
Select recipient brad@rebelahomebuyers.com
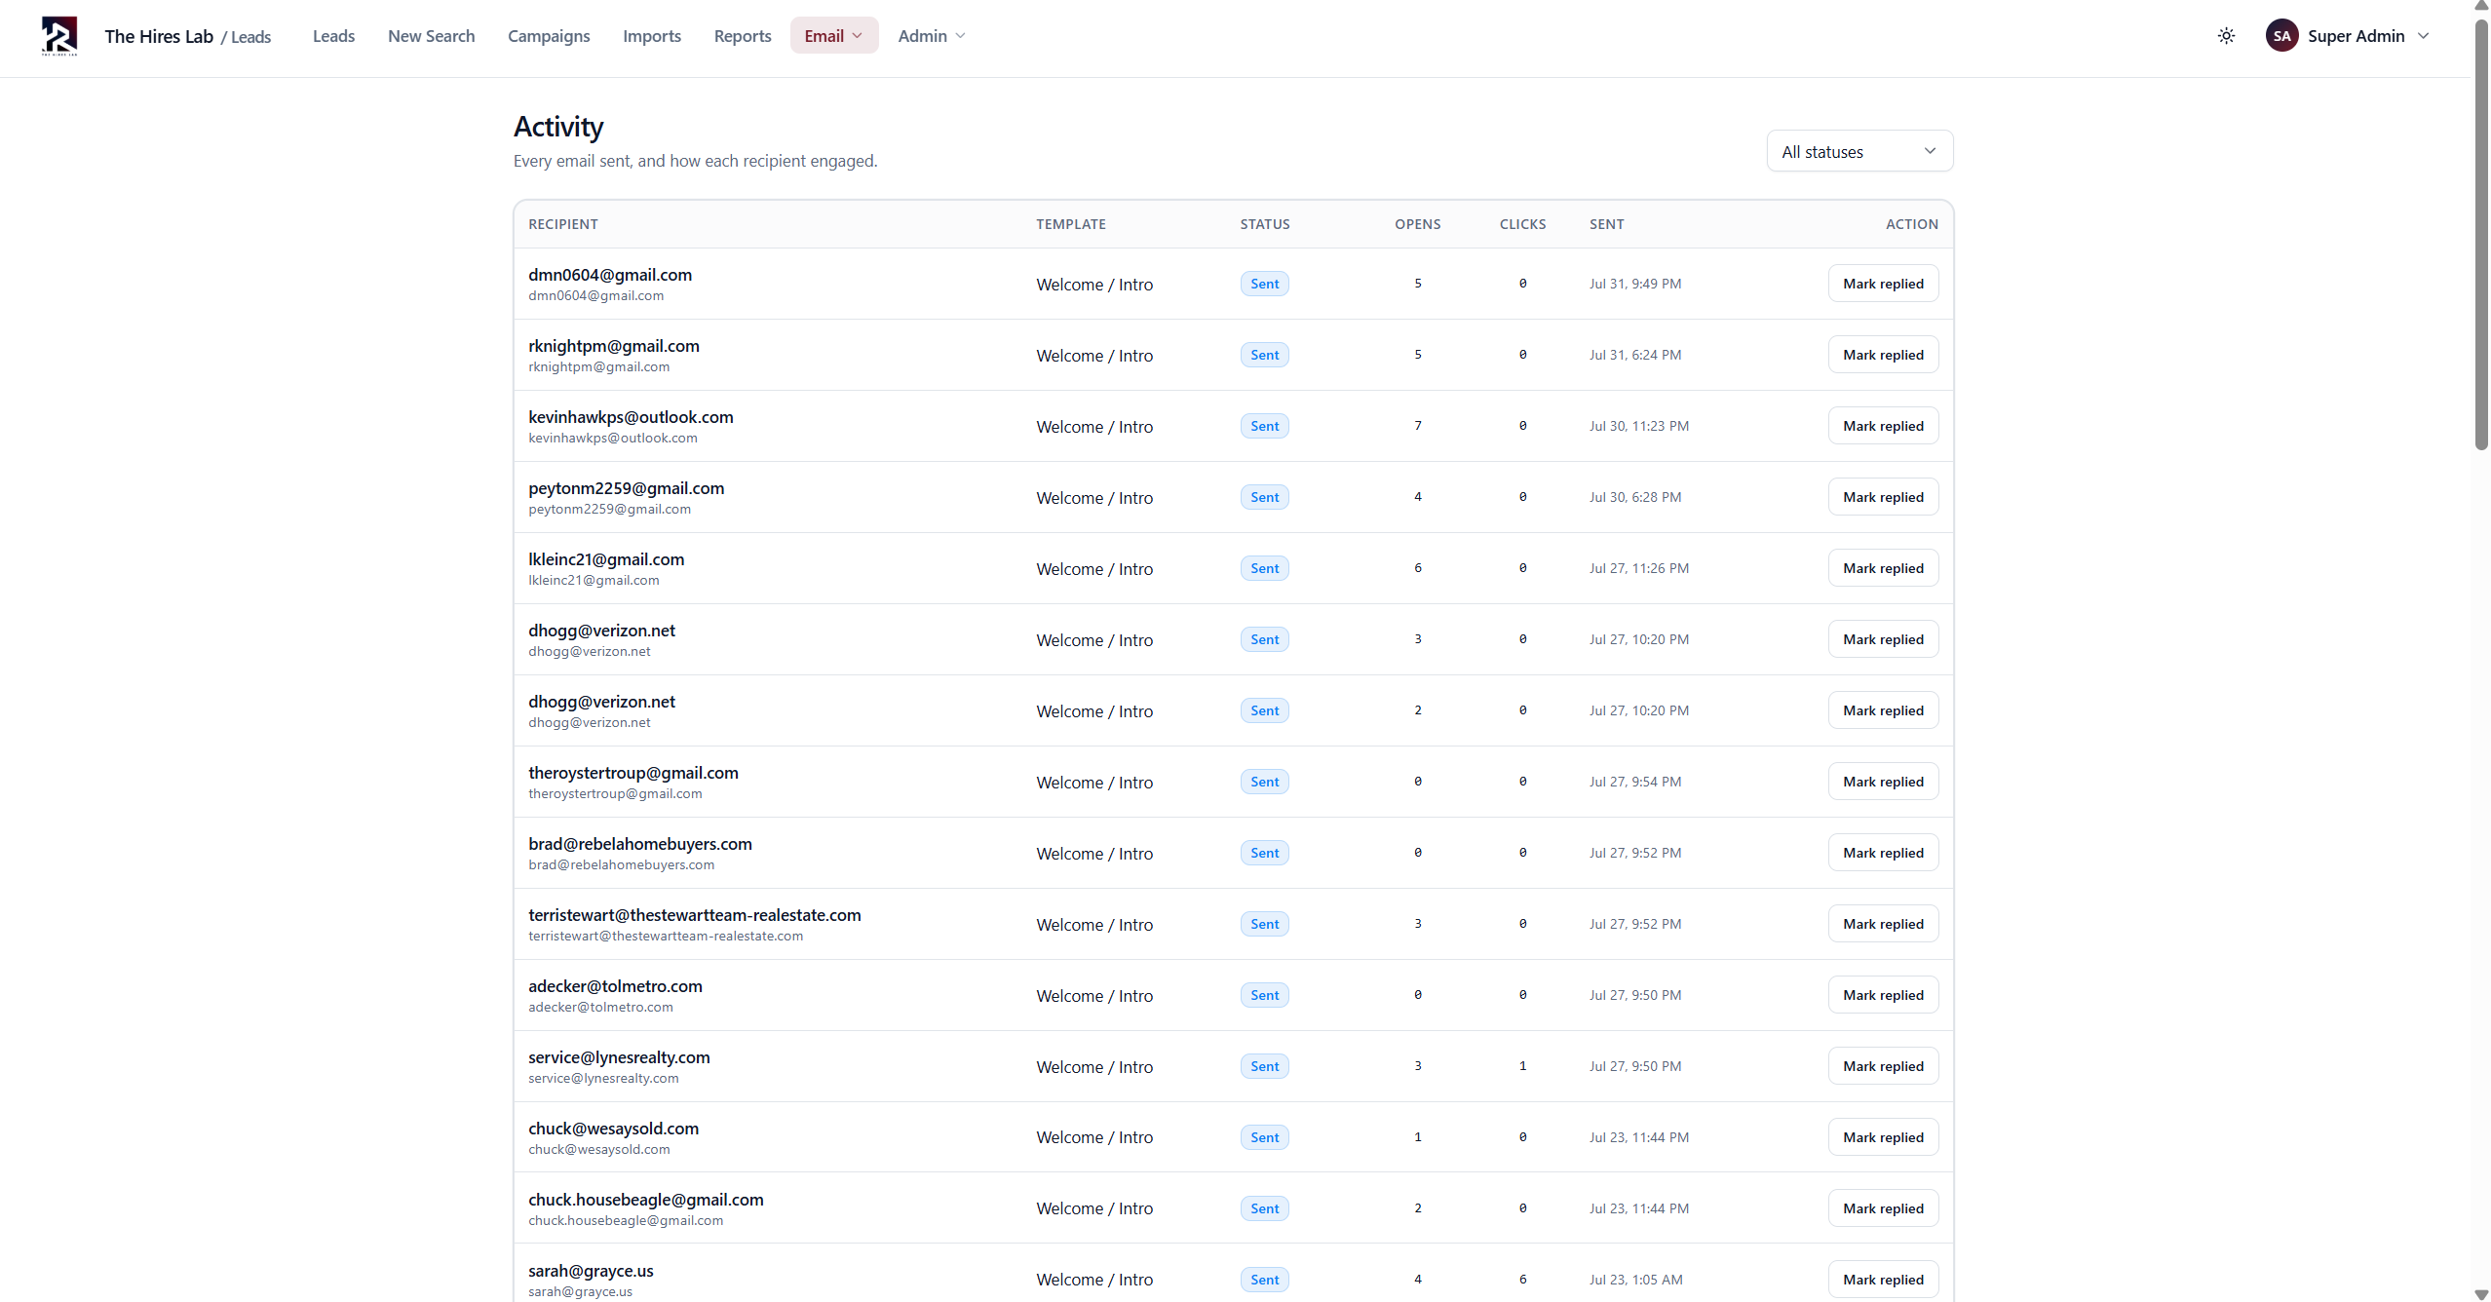pos(640,844)
